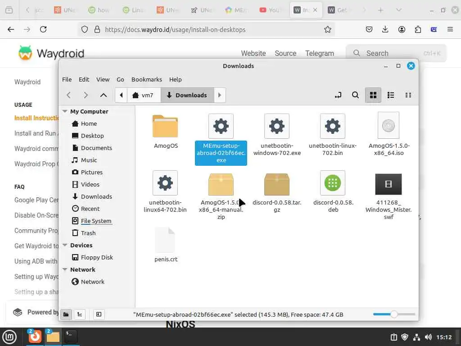Viewport: 461px width, 346px height.
Task: Open Videos in the sidebar
Action: pos(90,184)
